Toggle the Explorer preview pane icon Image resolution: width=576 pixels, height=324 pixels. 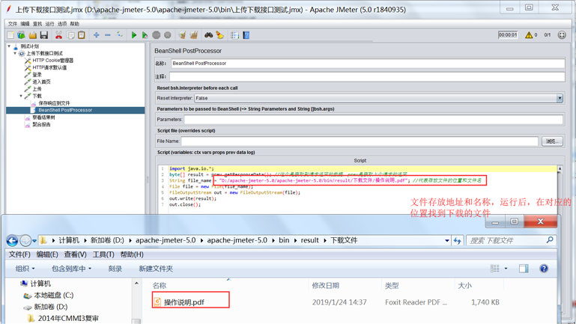click(524, 269)
